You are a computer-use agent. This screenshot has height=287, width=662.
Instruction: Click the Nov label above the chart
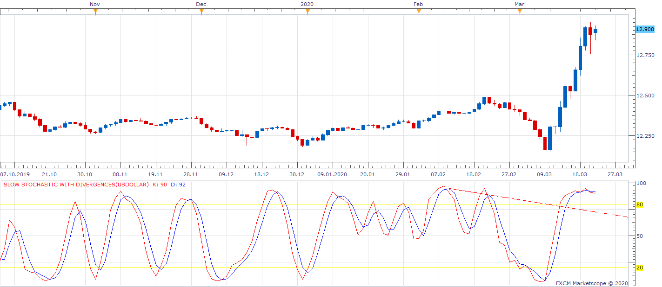coord(94,4)
